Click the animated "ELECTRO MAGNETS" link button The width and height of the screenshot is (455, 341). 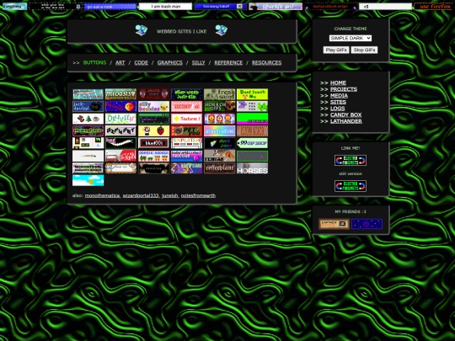point(351,160)
